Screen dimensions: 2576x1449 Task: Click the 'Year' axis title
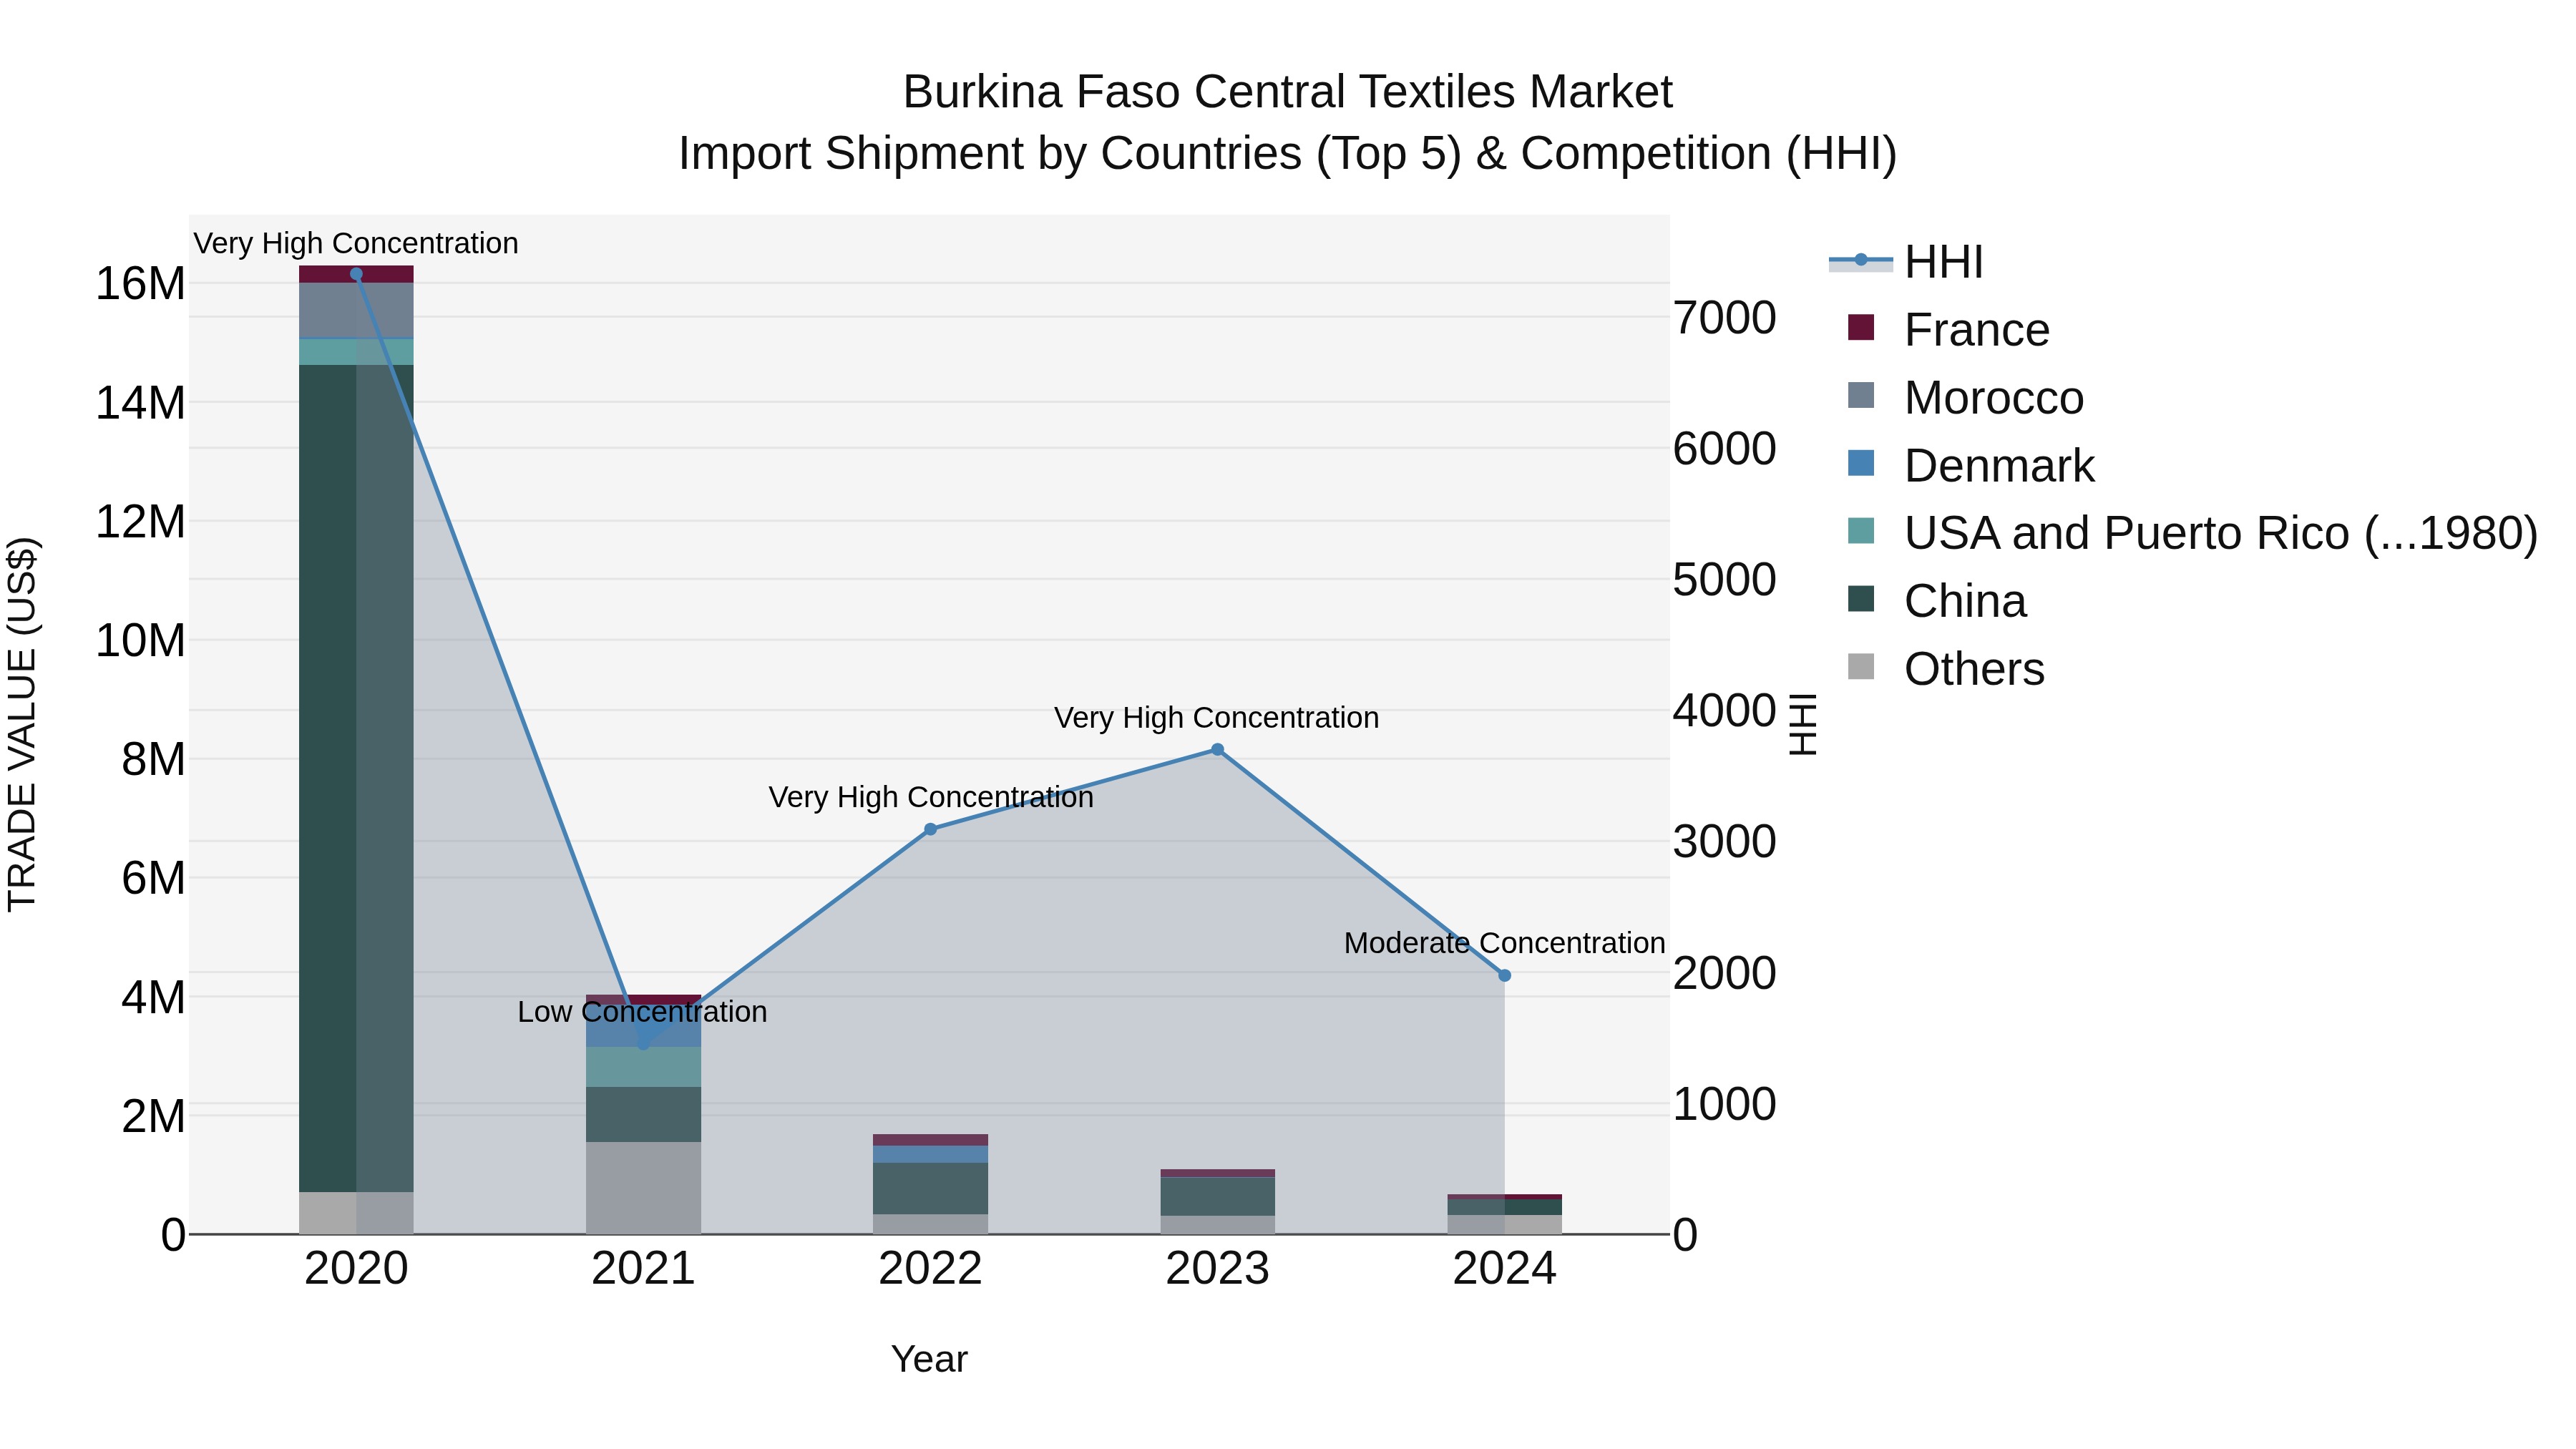[x=929, y=1359]
